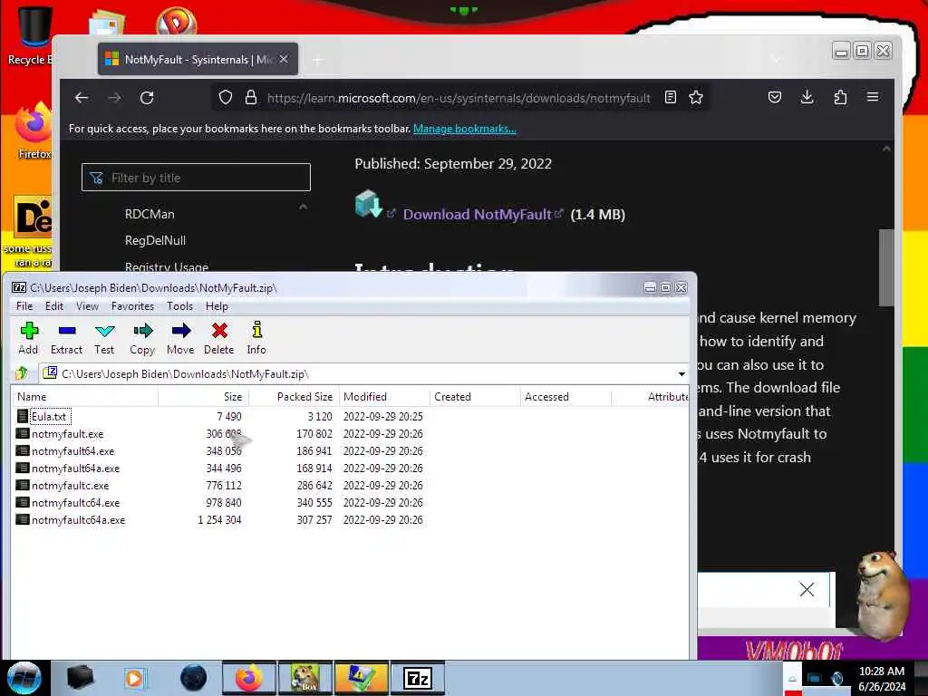Image resolution: width=928 pixels, height=696 pixels.
Task: Open RDCMan in the sidebar list
Action: pos(150,214)
